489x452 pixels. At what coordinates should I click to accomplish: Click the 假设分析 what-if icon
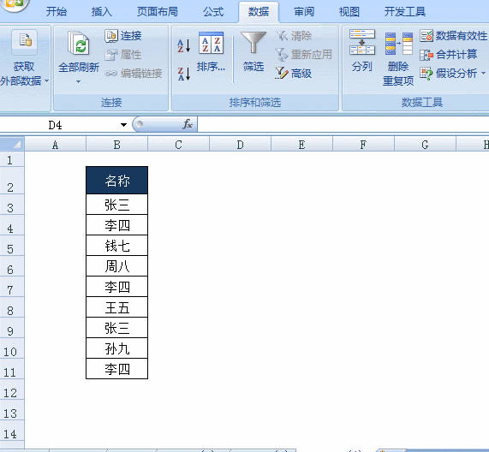[426, 74]
